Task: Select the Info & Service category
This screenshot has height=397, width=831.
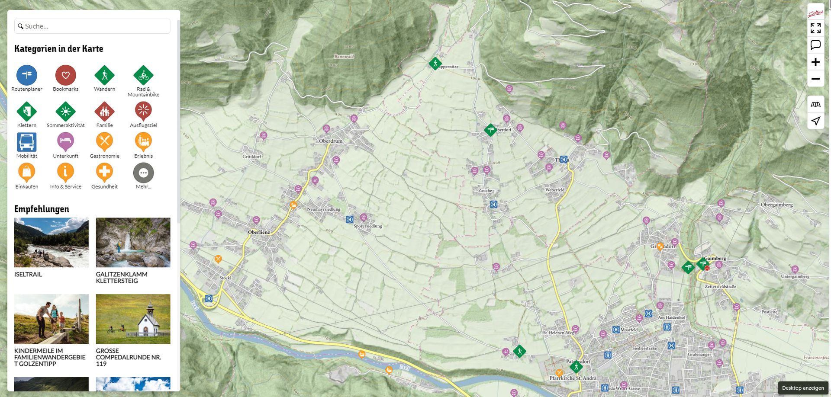Action: (x=66, y=173)
